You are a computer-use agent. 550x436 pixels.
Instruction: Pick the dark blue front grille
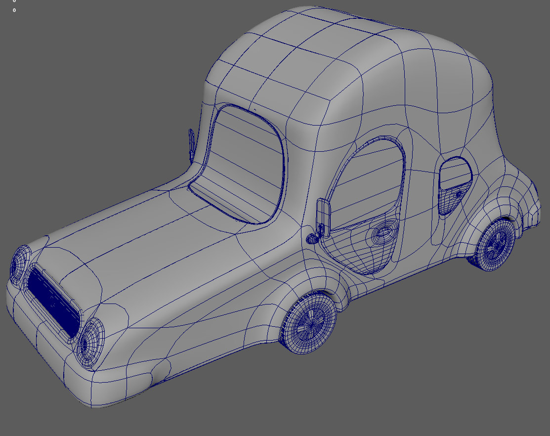coord(54,302)
